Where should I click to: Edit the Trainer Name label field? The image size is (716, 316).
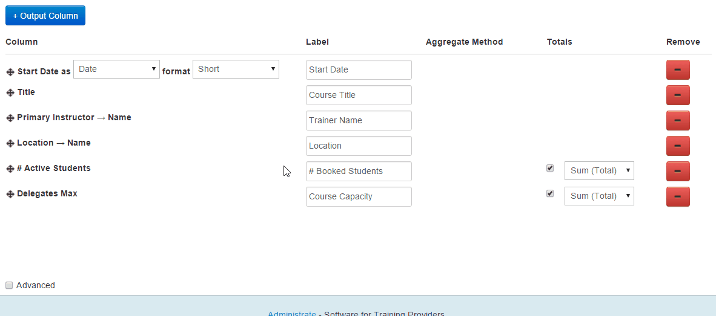[x=359, y=121]
